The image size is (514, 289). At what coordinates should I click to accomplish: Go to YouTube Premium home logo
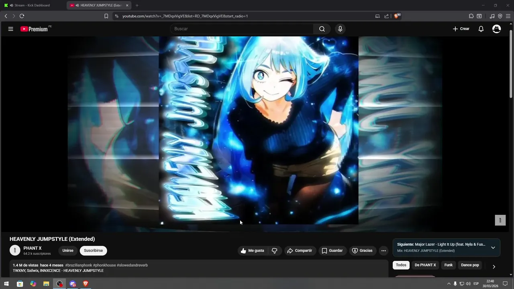[34, 29]
